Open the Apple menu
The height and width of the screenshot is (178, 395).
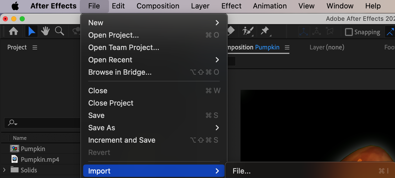[15, 6]
